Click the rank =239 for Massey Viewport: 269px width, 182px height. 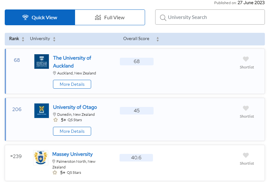[16, 156]
